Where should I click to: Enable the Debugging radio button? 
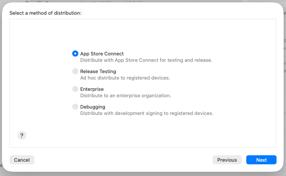(75, 107)
